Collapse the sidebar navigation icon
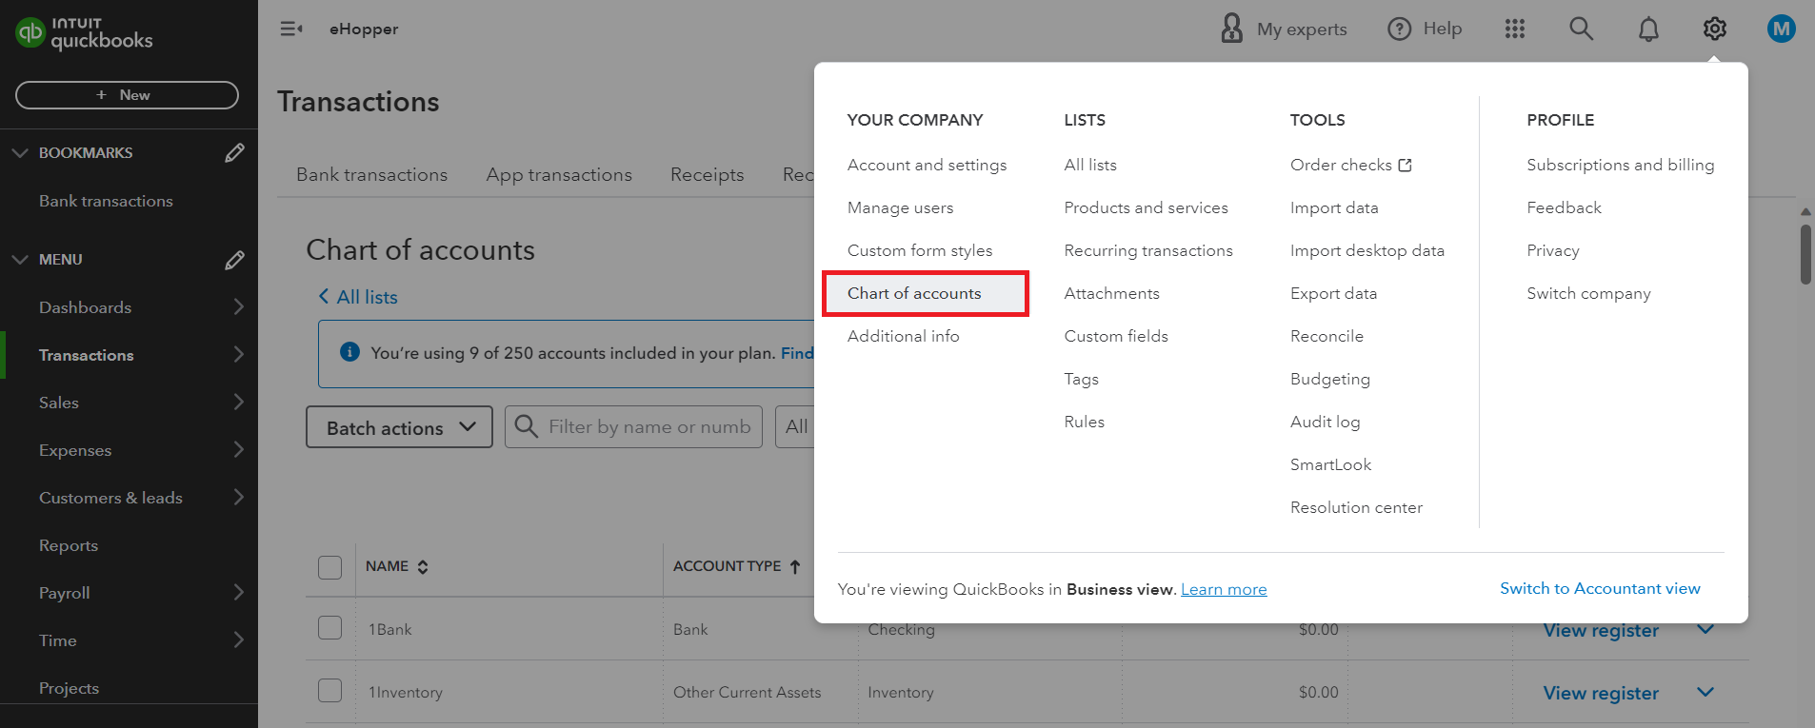This screenshot has width=1815, height=728. [291, 29]
